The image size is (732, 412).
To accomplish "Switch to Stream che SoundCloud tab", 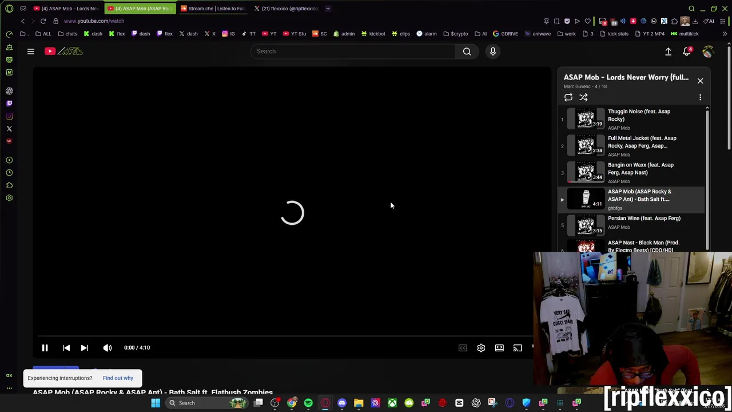I will [x=212, y=9].
